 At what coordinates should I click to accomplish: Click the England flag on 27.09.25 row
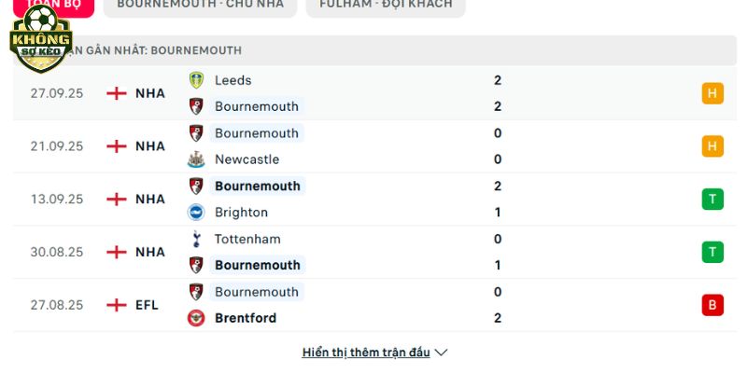pyautogui.click(x=117, y=93)
